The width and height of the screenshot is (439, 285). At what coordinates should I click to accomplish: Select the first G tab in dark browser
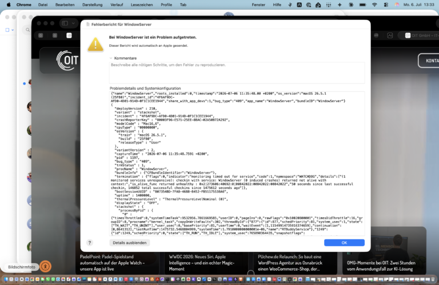tap(41, 35)
